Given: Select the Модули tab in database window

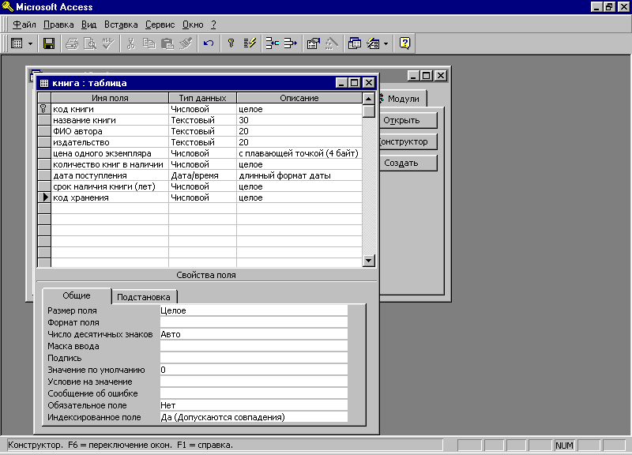Looking at the screenshot, I should pyautogui.click(x=402, y=99).
